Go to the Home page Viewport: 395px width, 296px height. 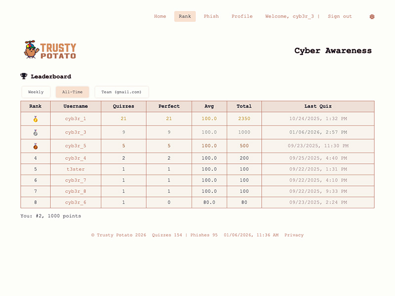[x=160, y=16]
